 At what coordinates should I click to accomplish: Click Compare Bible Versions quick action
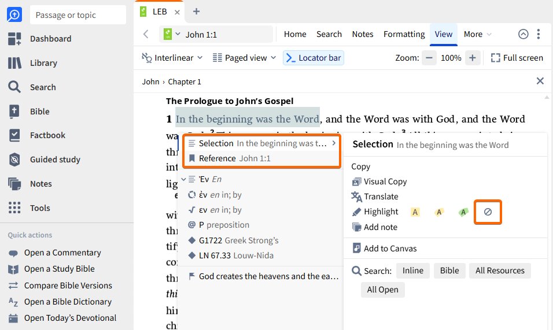pos(60,285)
